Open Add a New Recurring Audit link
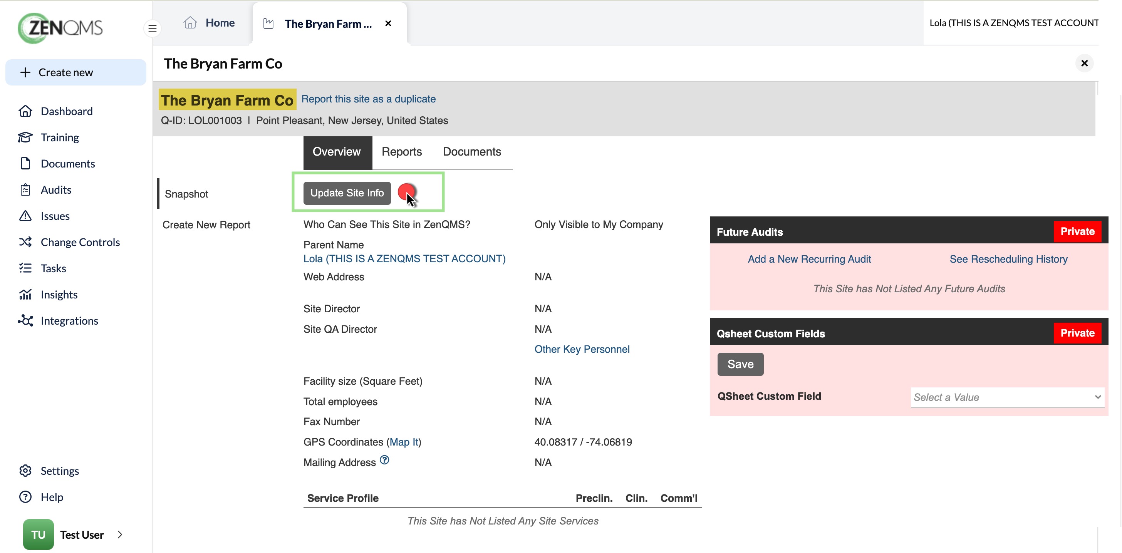 (x=809, y=259)
